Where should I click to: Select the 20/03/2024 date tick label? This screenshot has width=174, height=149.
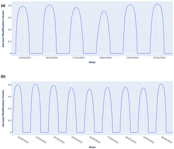pos(159,58)
